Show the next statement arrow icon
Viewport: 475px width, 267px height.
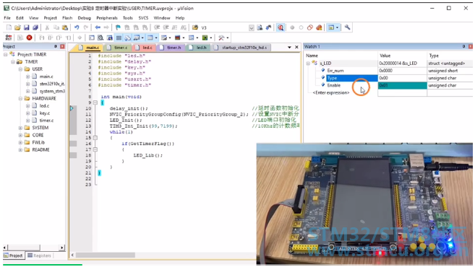coord(80,38)
